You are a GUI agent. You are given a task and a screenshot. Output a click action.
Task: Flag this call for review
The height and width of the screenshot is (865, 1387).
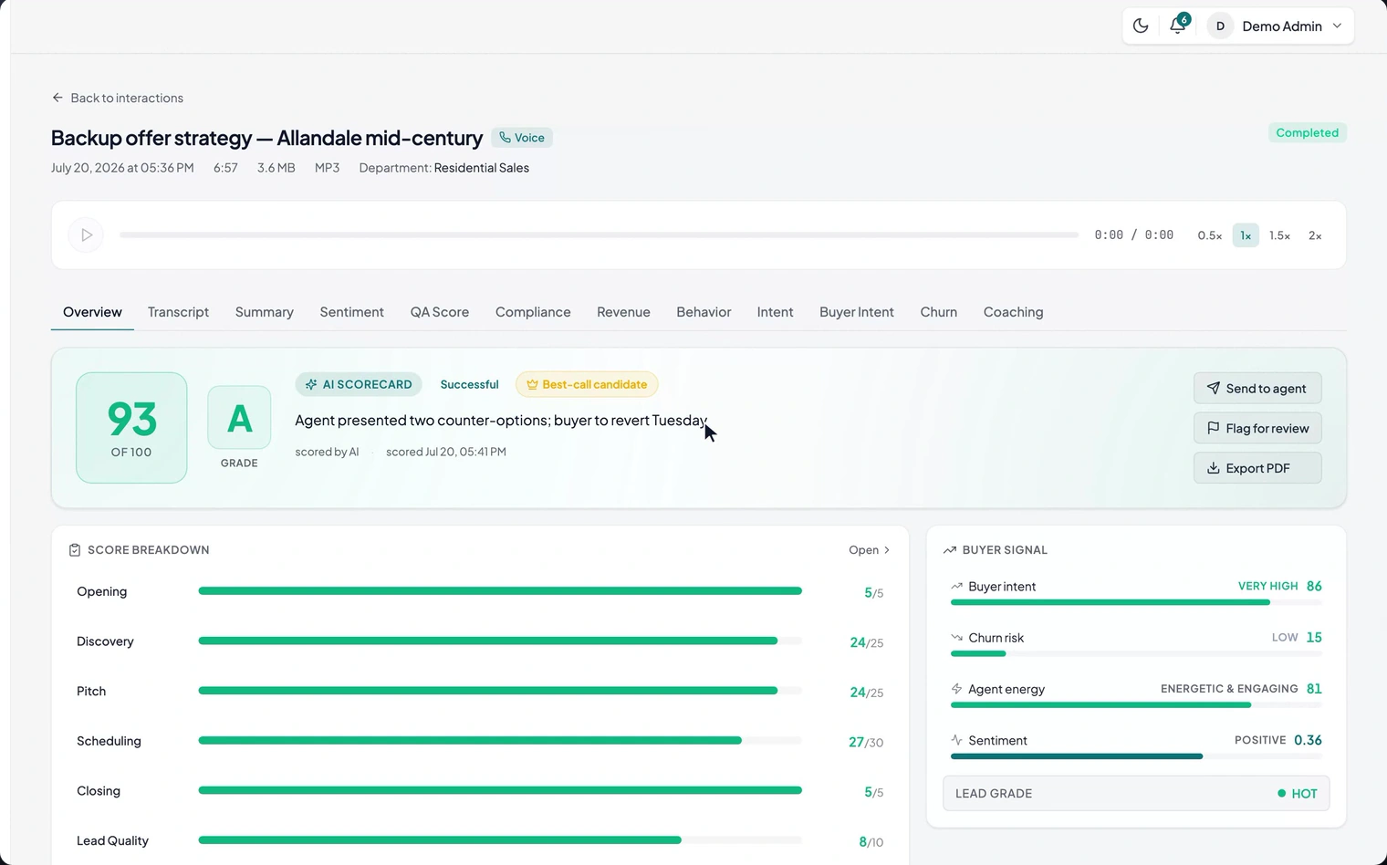coord(1257,428)
